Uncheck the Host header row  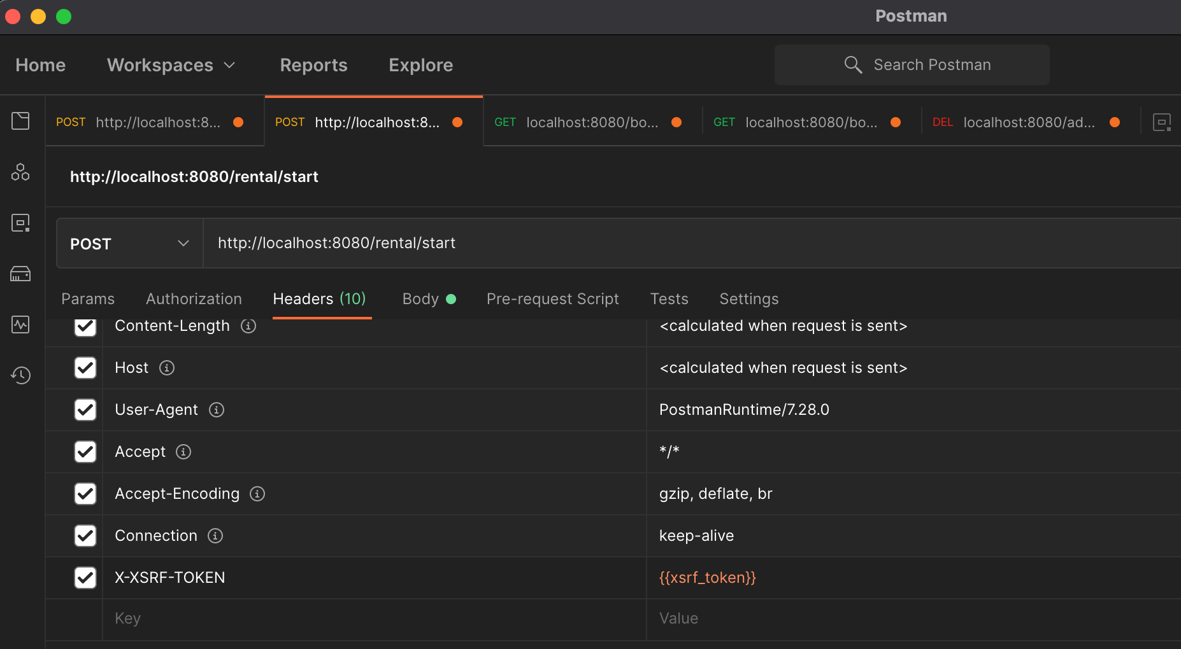click(x=85, y=368)
